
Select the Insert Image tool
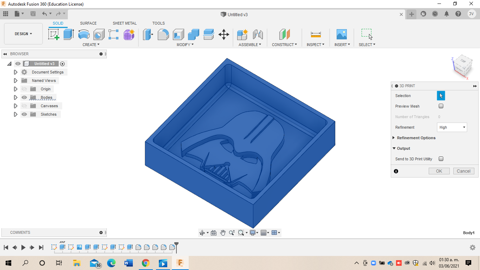pyautogui.click(x=342, y=34)
